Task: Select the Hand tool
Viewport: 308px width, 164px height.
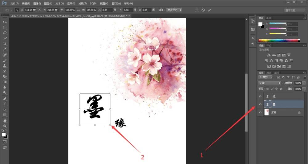Action: 5,121
